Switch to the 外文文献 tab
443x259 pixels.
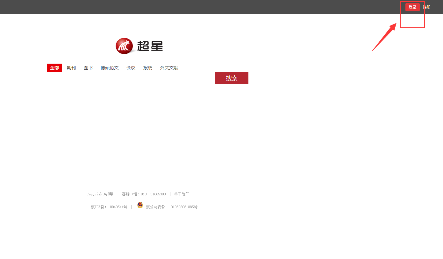click(x=169, y=68)
